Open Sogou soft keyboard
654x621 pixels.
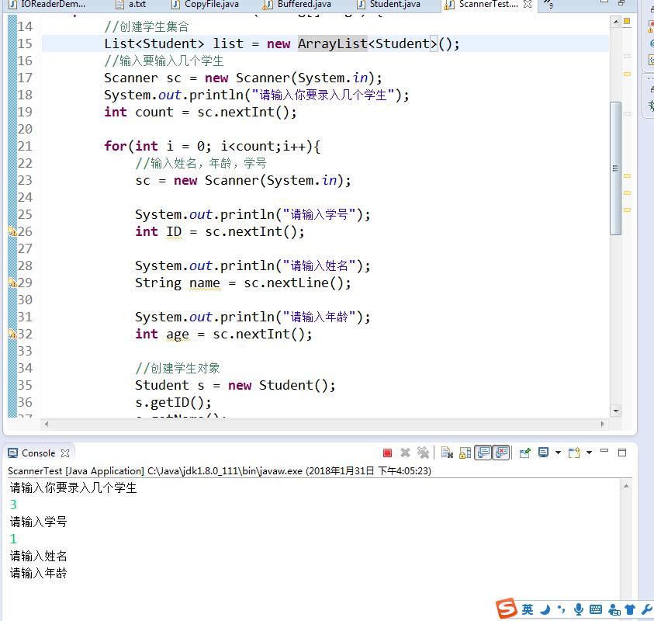click(596, 609)
